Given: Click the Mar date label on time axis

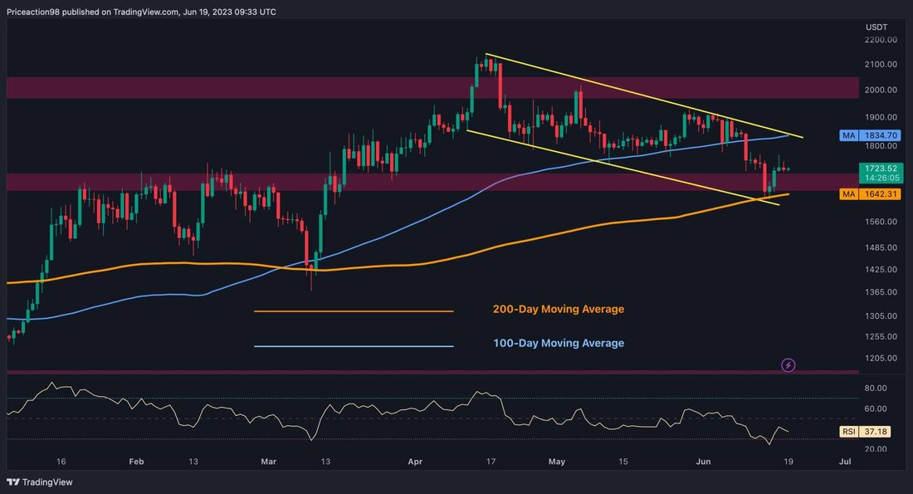Looking at the screenshot, I should [x=268, y=462].
